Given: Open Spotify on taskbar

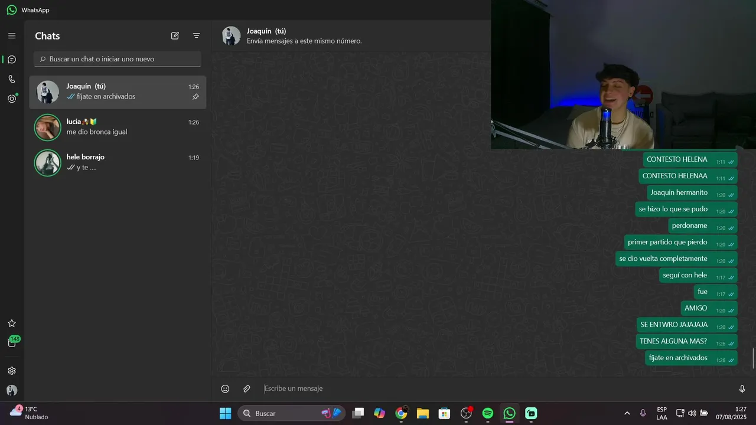Looking at the screenshot, I should [488, 413].
